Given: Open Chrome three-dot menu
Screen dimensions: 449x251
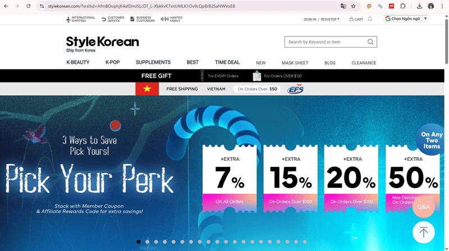Looking at the screenshot, I should tap(442, 6).
